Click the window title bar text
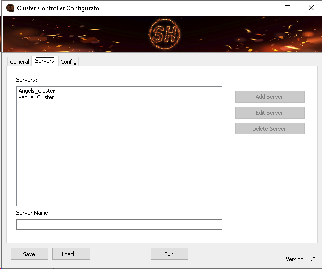 [x=60, y=8]
